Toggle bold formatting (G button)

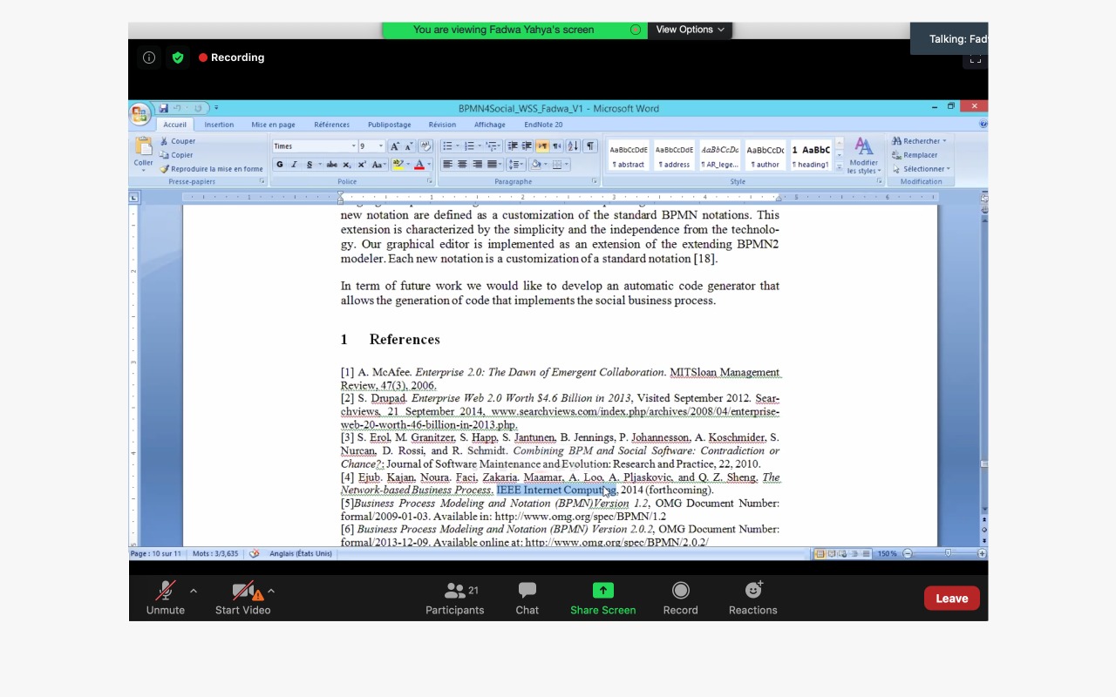[x=280, y=165]
